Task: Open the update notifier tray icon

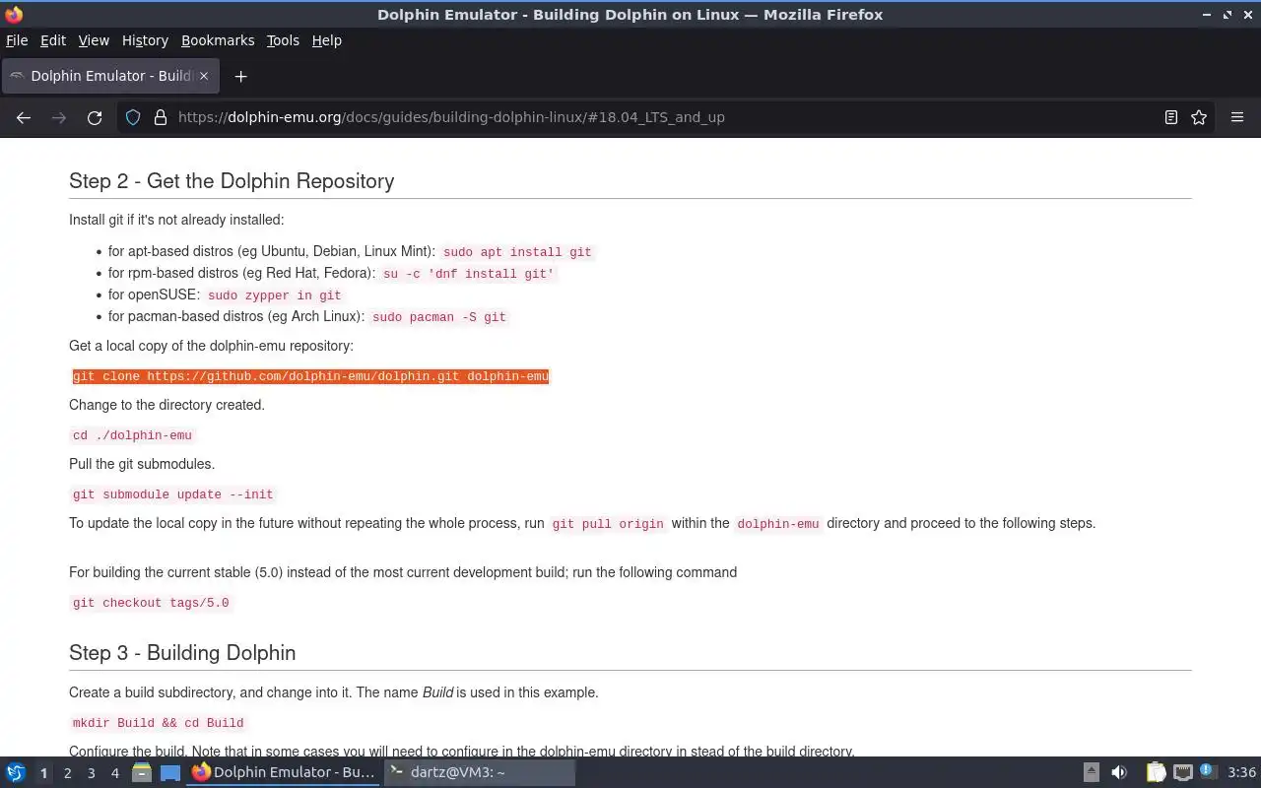Action: (1209, 773)
